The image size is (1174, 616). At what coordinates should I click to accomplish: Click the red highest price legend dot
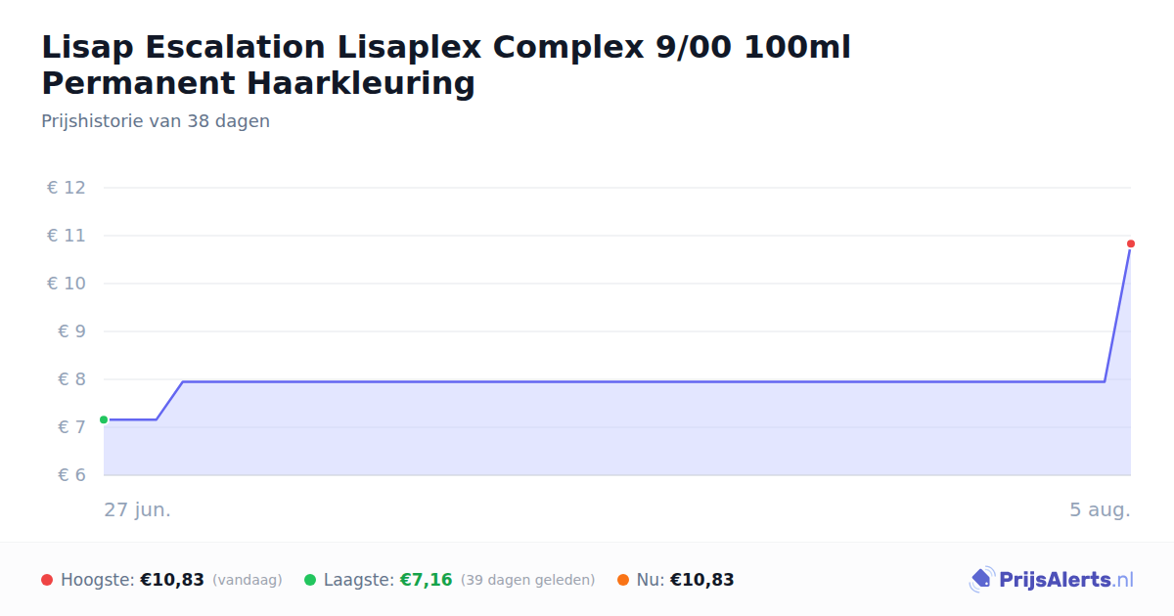pos(47,580)
